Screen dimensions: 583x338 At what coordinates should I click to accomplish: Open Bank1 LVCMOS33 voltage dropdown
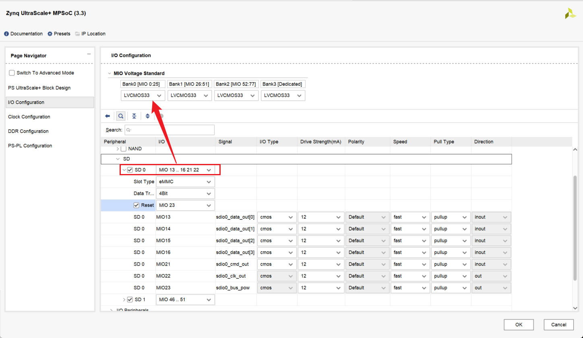coord(190,95)
